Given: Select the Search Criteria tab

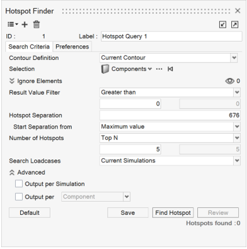Looking at the screenshot, I should 29,47.
